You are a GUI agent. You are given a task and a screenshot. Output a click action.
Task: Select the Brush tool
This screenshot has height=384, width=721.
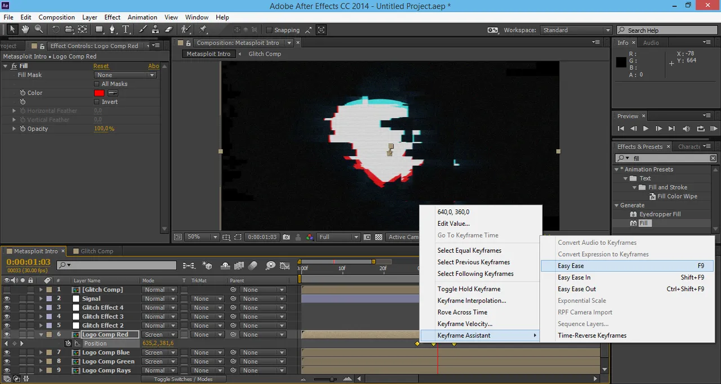point(143,30)
